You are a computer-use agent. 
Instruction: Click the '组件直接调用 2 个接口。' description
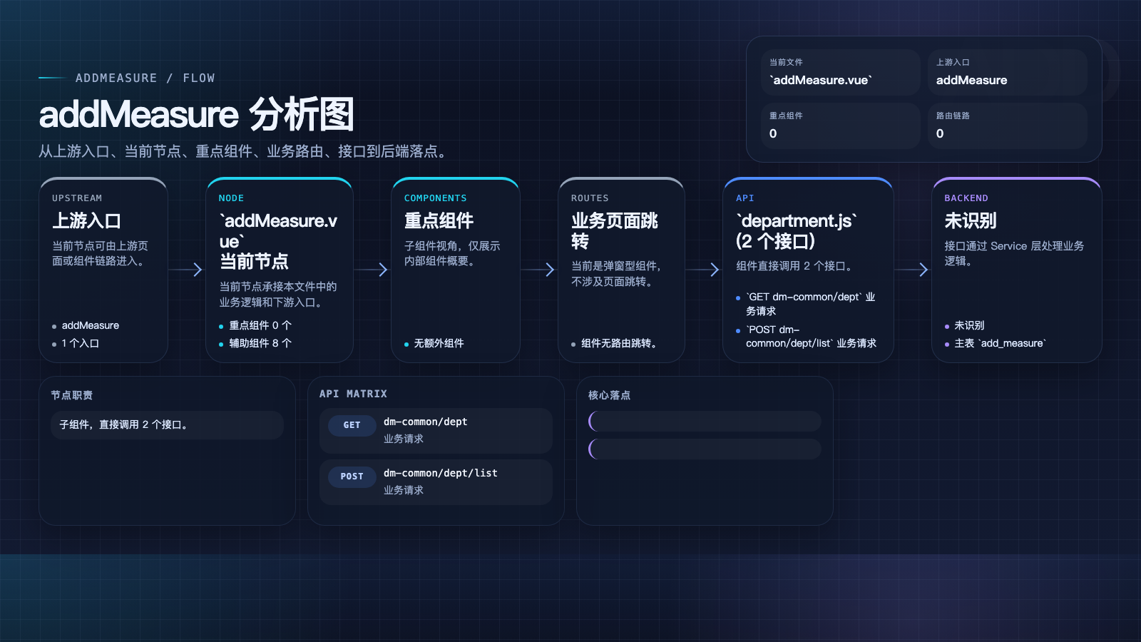794,266
